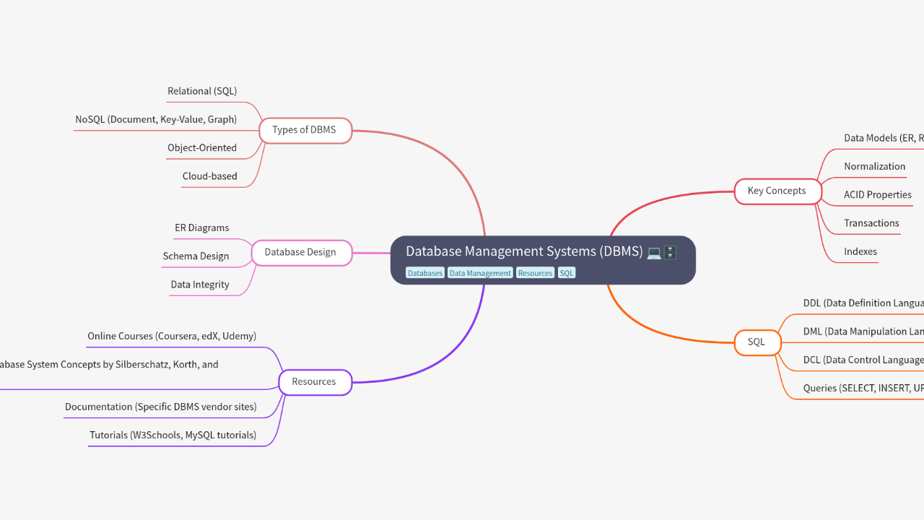This screenshot has width=924, height=520.
Task: Click Tutorials (W3Schools, MySQL tutorials)
Action: pyautogui.click(x=173, y=435)
